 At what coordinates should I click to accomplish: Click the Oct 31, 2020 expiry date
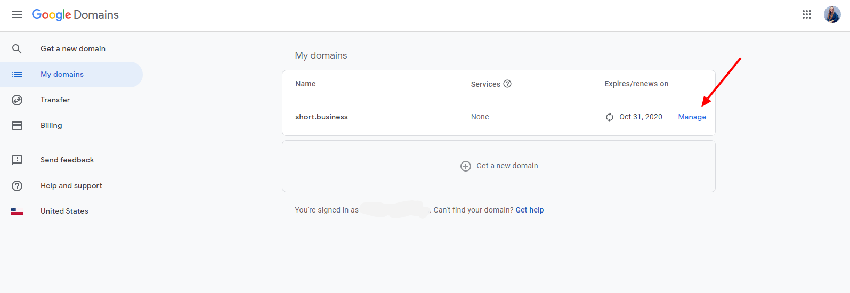[x=641, y=117]
